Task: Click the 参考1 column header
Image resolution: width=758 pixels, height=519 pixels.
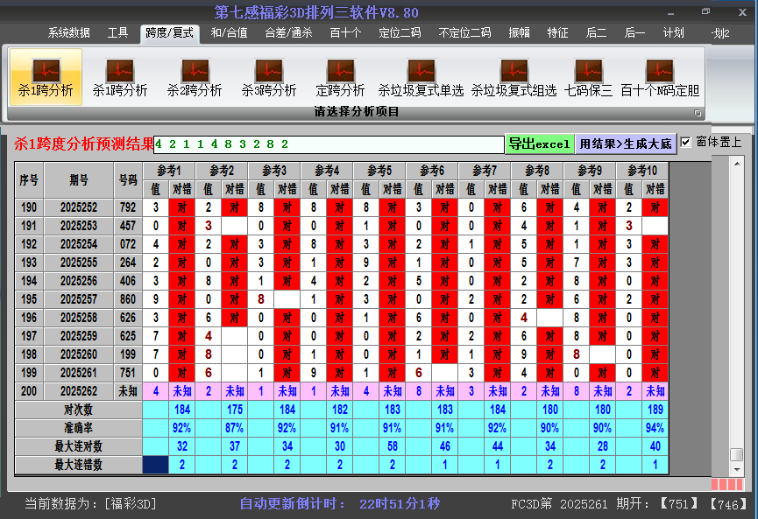Action: tap(169, 170)
